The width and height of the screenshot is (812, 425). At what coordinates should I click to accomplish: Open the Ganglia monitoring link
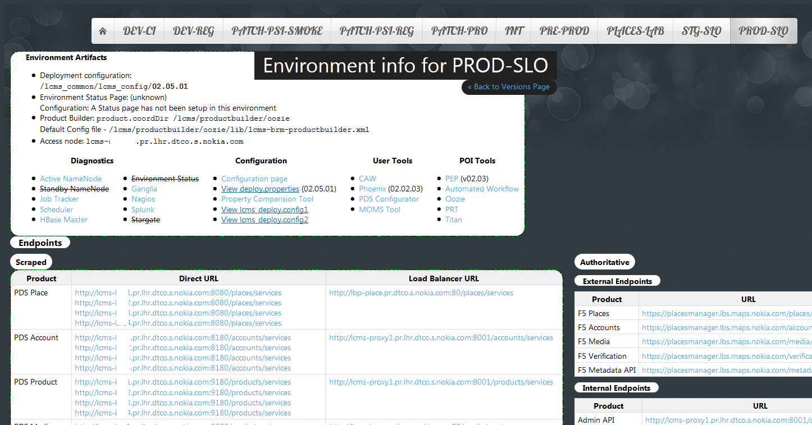click(x=144, y=189)
